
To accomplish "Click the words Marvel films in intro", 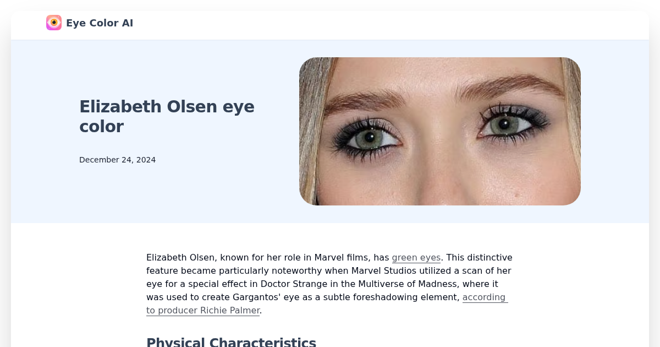I will click(340, 257).
